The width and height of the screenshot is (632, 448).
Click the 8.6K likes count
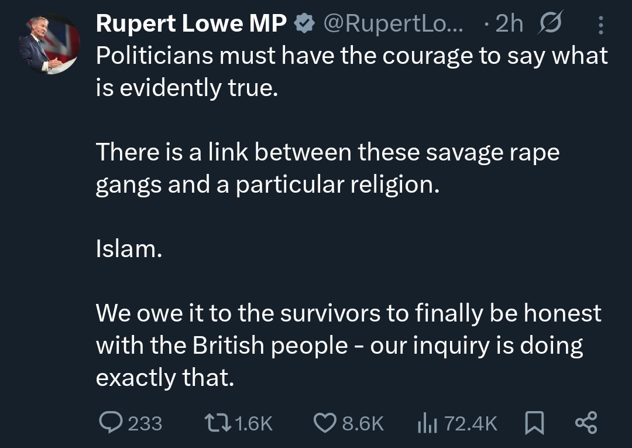pos(363,423)
